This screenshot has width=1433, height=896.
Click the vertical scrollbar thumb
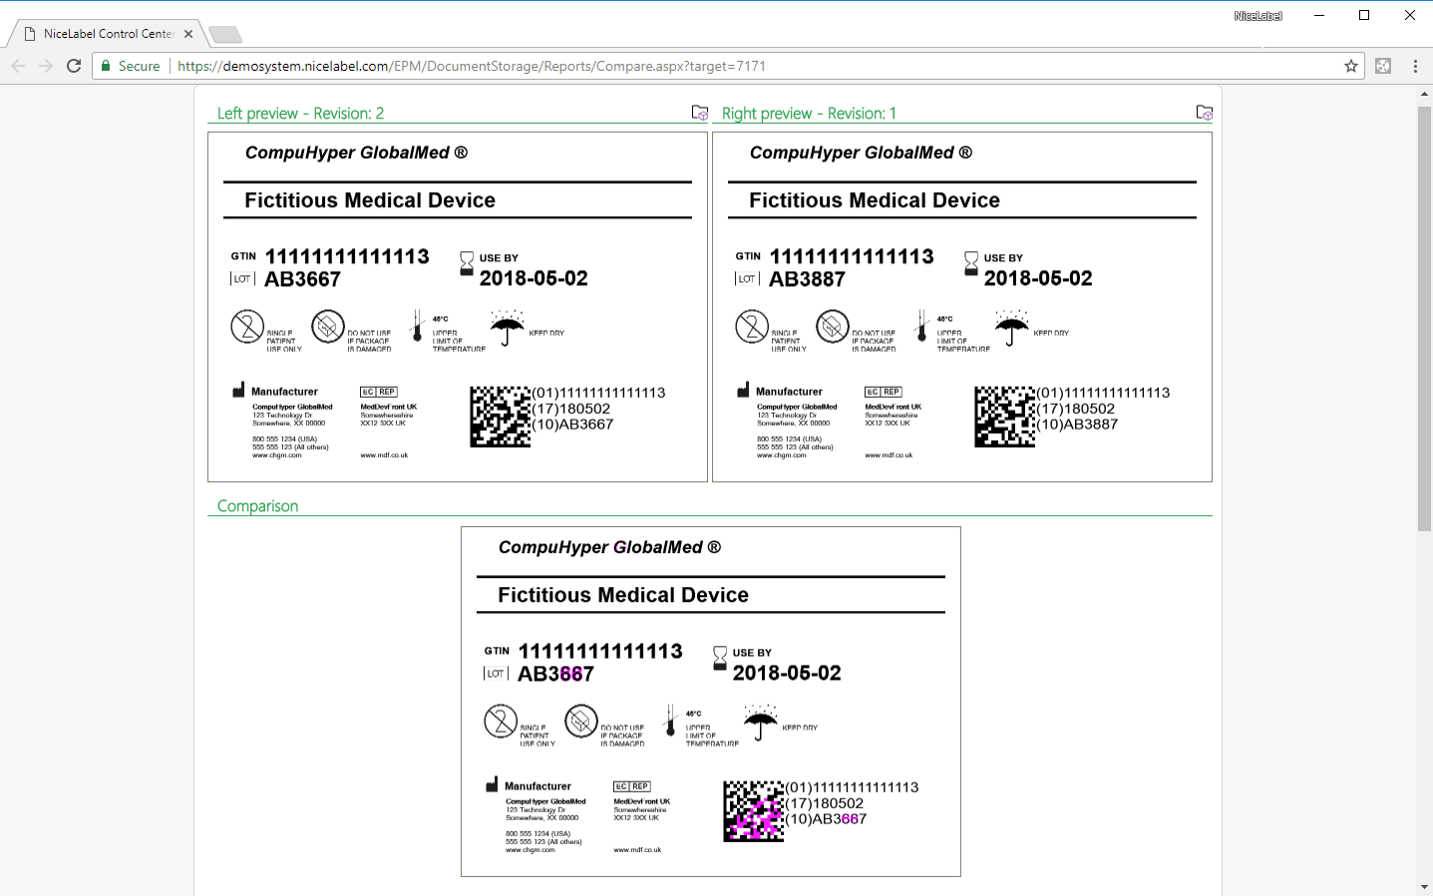point(1424,319)
